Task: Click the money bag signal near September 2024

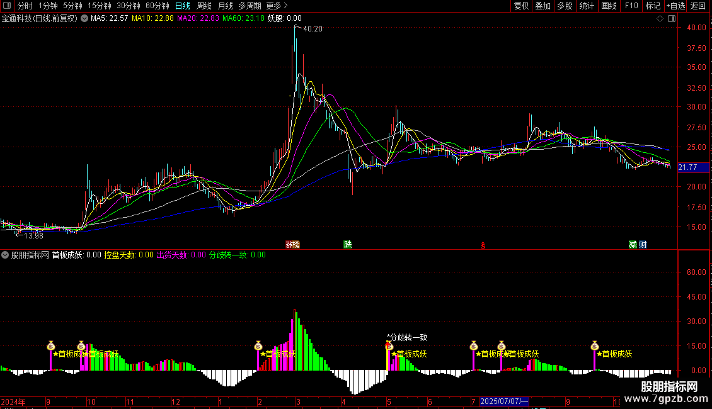Action: (x=51, y=346)
